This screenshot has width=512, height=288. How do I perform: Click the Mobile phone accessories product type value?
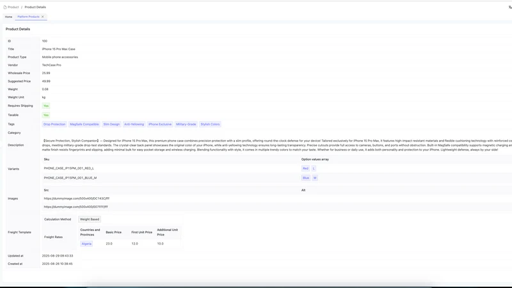pos(60,57)
